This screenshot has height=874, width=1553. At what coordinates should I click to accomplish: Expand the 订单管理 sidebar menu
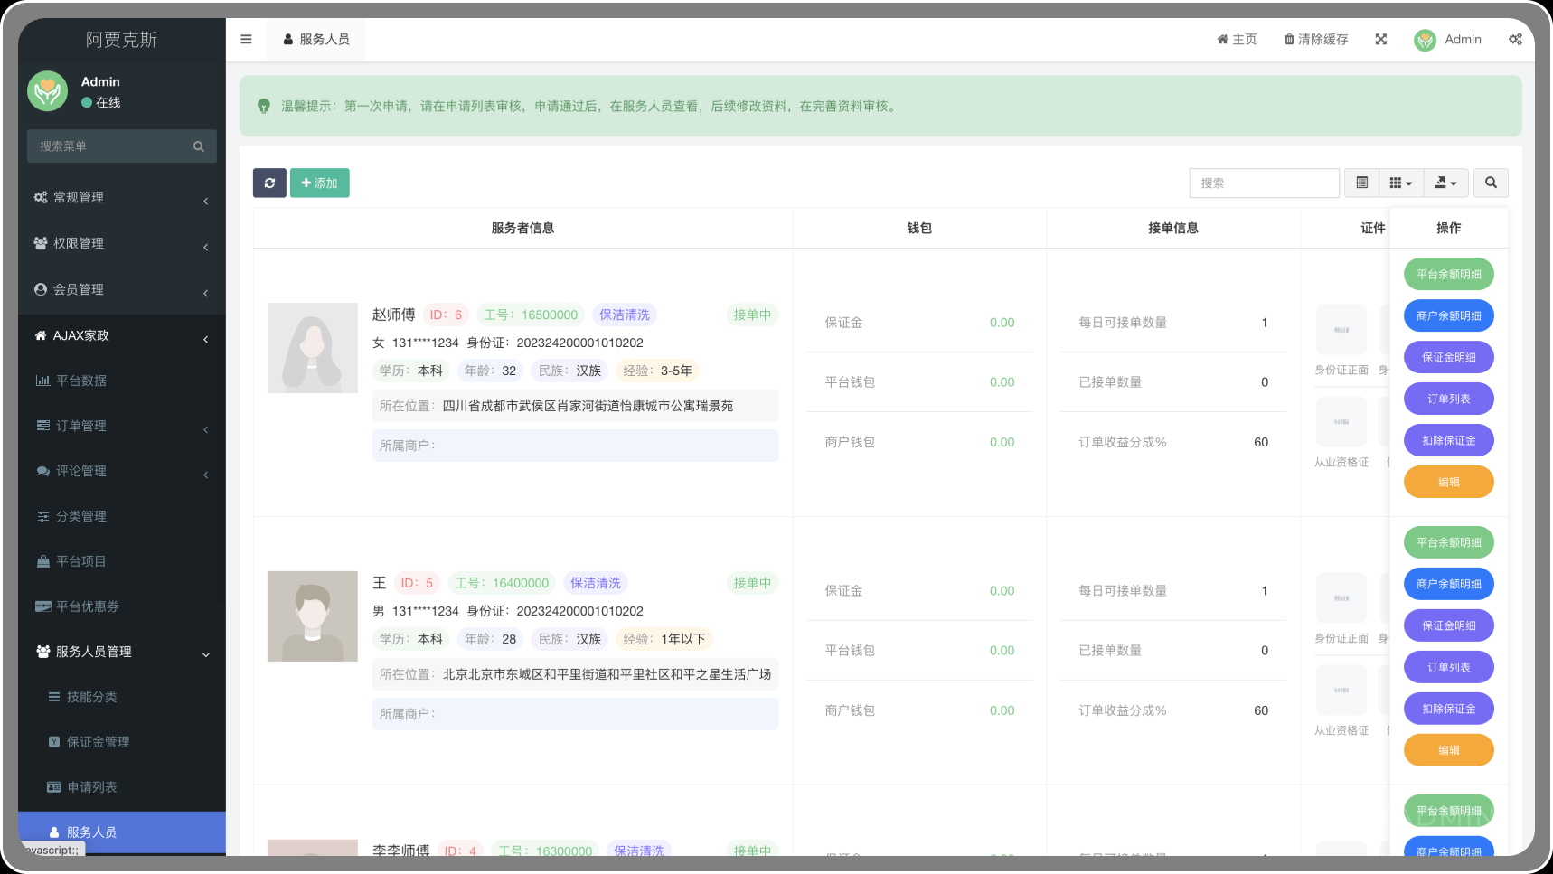pyautogui.click(x=121, y=426)
